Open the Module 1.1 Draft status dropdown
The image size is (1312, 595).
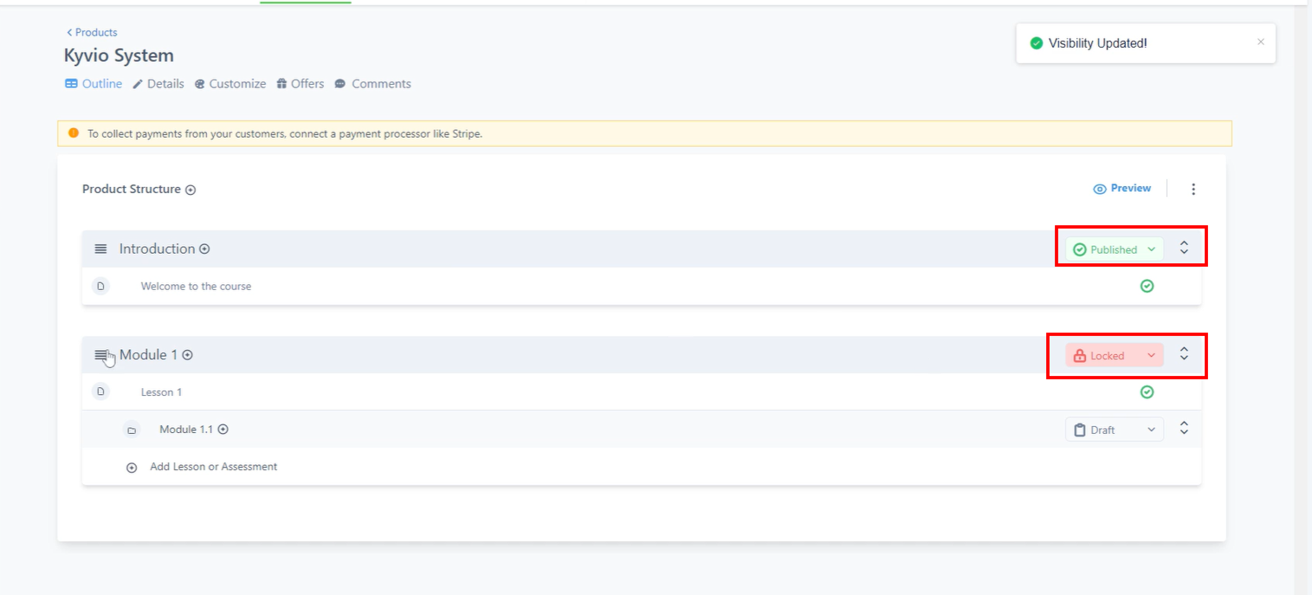(1114, 430)
